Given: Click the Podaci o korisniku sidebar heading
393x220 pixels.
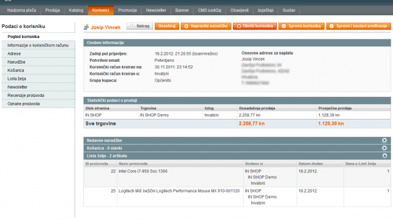Looking at the screenshot, I should (x=23, y=26).
